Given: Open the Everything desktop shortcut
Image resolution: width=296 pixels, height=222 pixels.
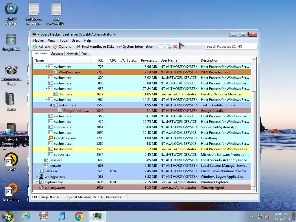Looking at the screenshot, I should coord(11,192).
